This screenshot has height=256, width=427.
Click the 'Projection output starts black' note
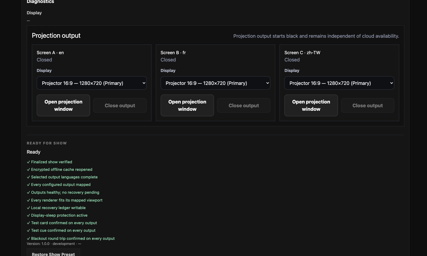click(x=316, y=36)
